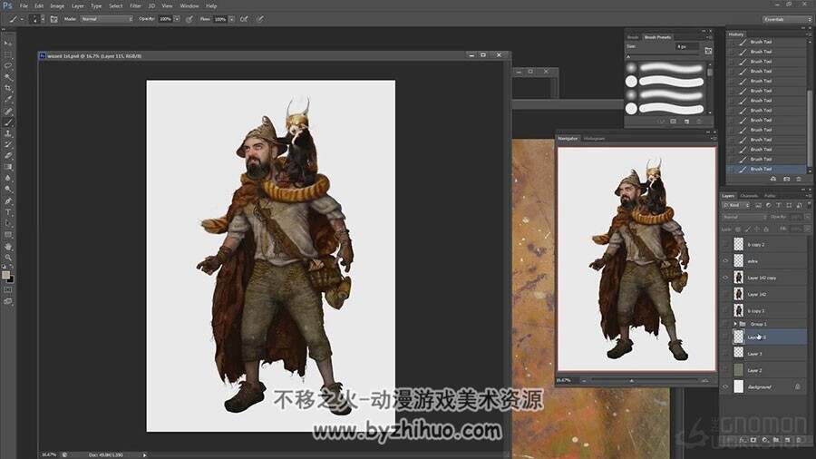Toggle the brush panel icon in options bar
Viewport: 816px width, 459px height.
53,19
